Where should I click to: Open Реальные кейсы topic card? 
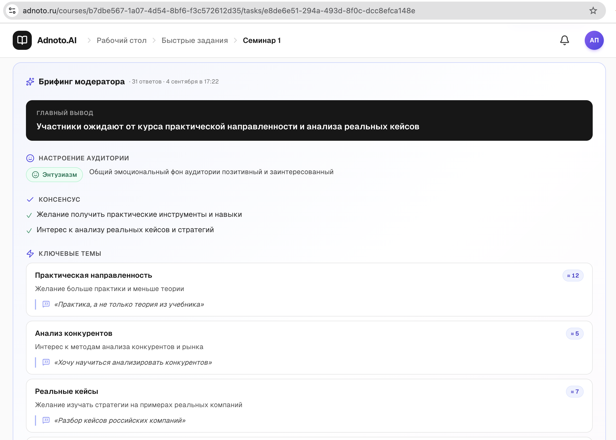[x=309, y=406]
